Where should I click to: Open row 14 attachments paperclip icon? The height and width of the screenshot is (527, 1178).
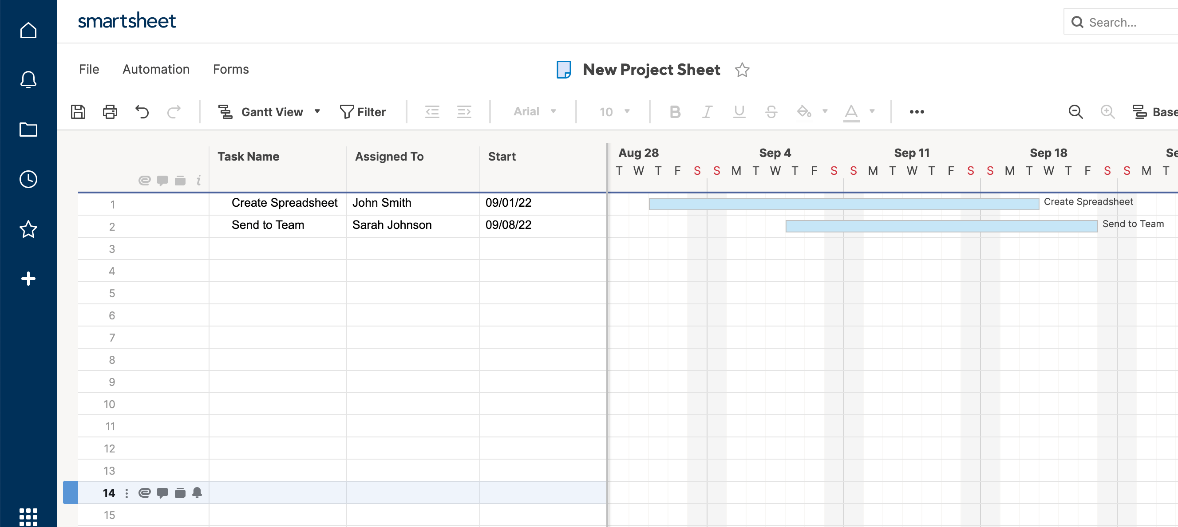coord(145,492)
